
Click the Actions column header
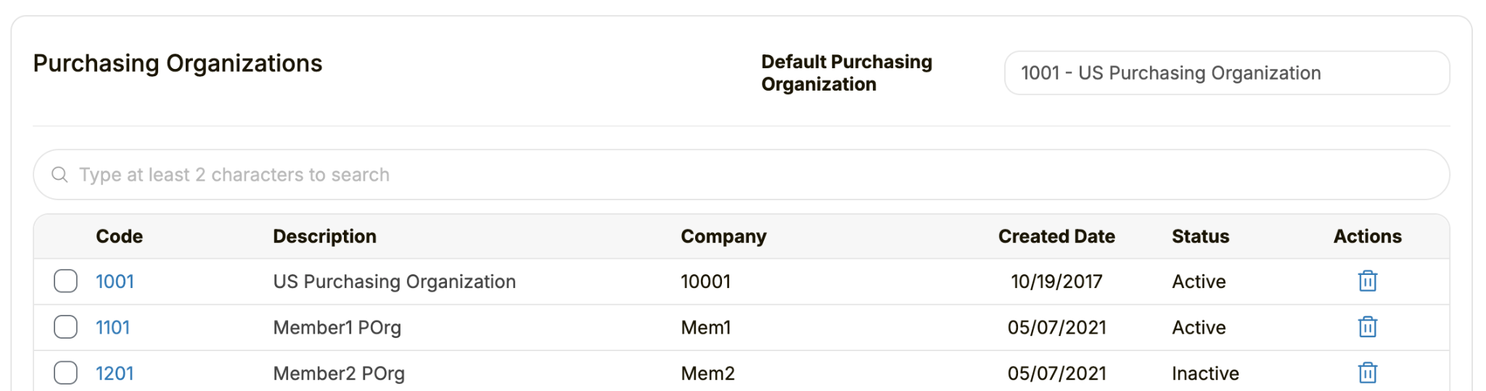tap(1367, 236)
